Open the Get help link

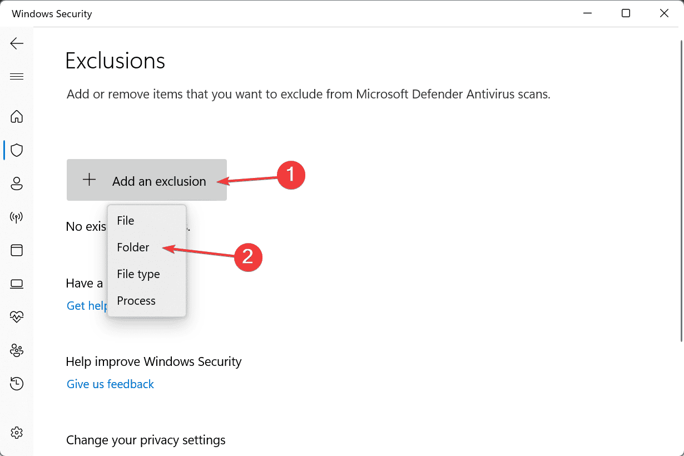87,305
